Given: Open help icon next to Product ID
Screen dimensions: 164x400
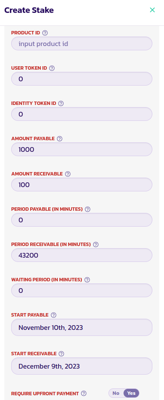Looking at the screenshot, I should (45, 33).
